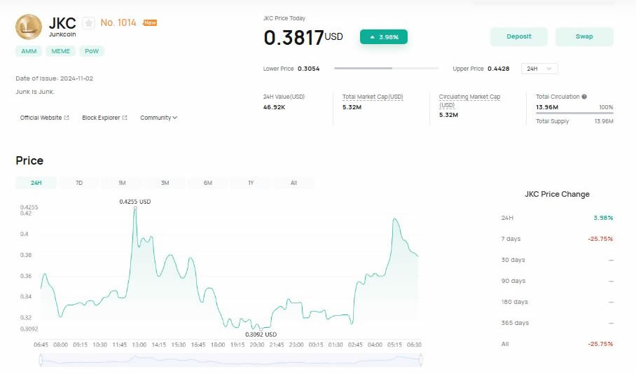Open the 24H price range dropdown
Viewport: 636px width, 374px height.
[540, 69]
